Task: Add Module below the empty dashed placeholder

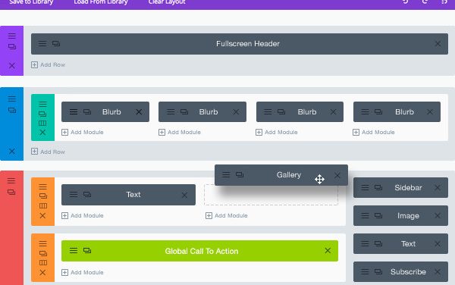Action: click(227, 216)
